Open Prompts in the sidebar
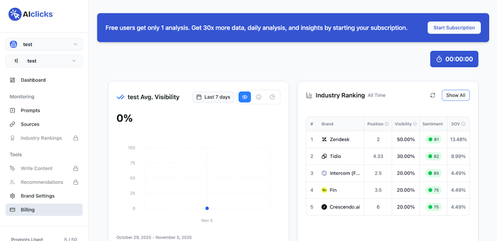Screen dimensions: 497x241 tap(30, 111)
